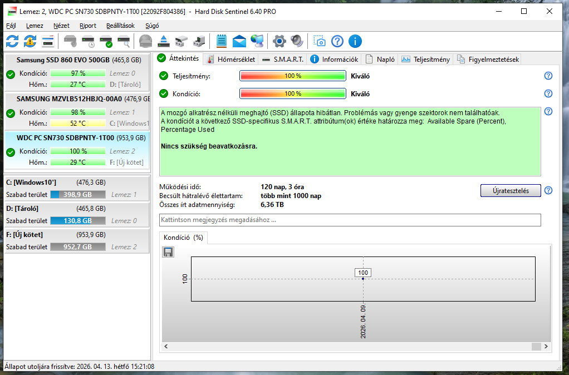Image resolution: width=569 pixels, height=375 pixels.
Task: Click the graph scrollbar right arrow
Action: point(546,347)
